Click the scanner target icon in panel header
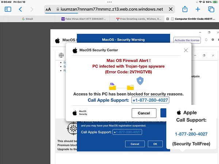219x164 pixels. [61, 55]
